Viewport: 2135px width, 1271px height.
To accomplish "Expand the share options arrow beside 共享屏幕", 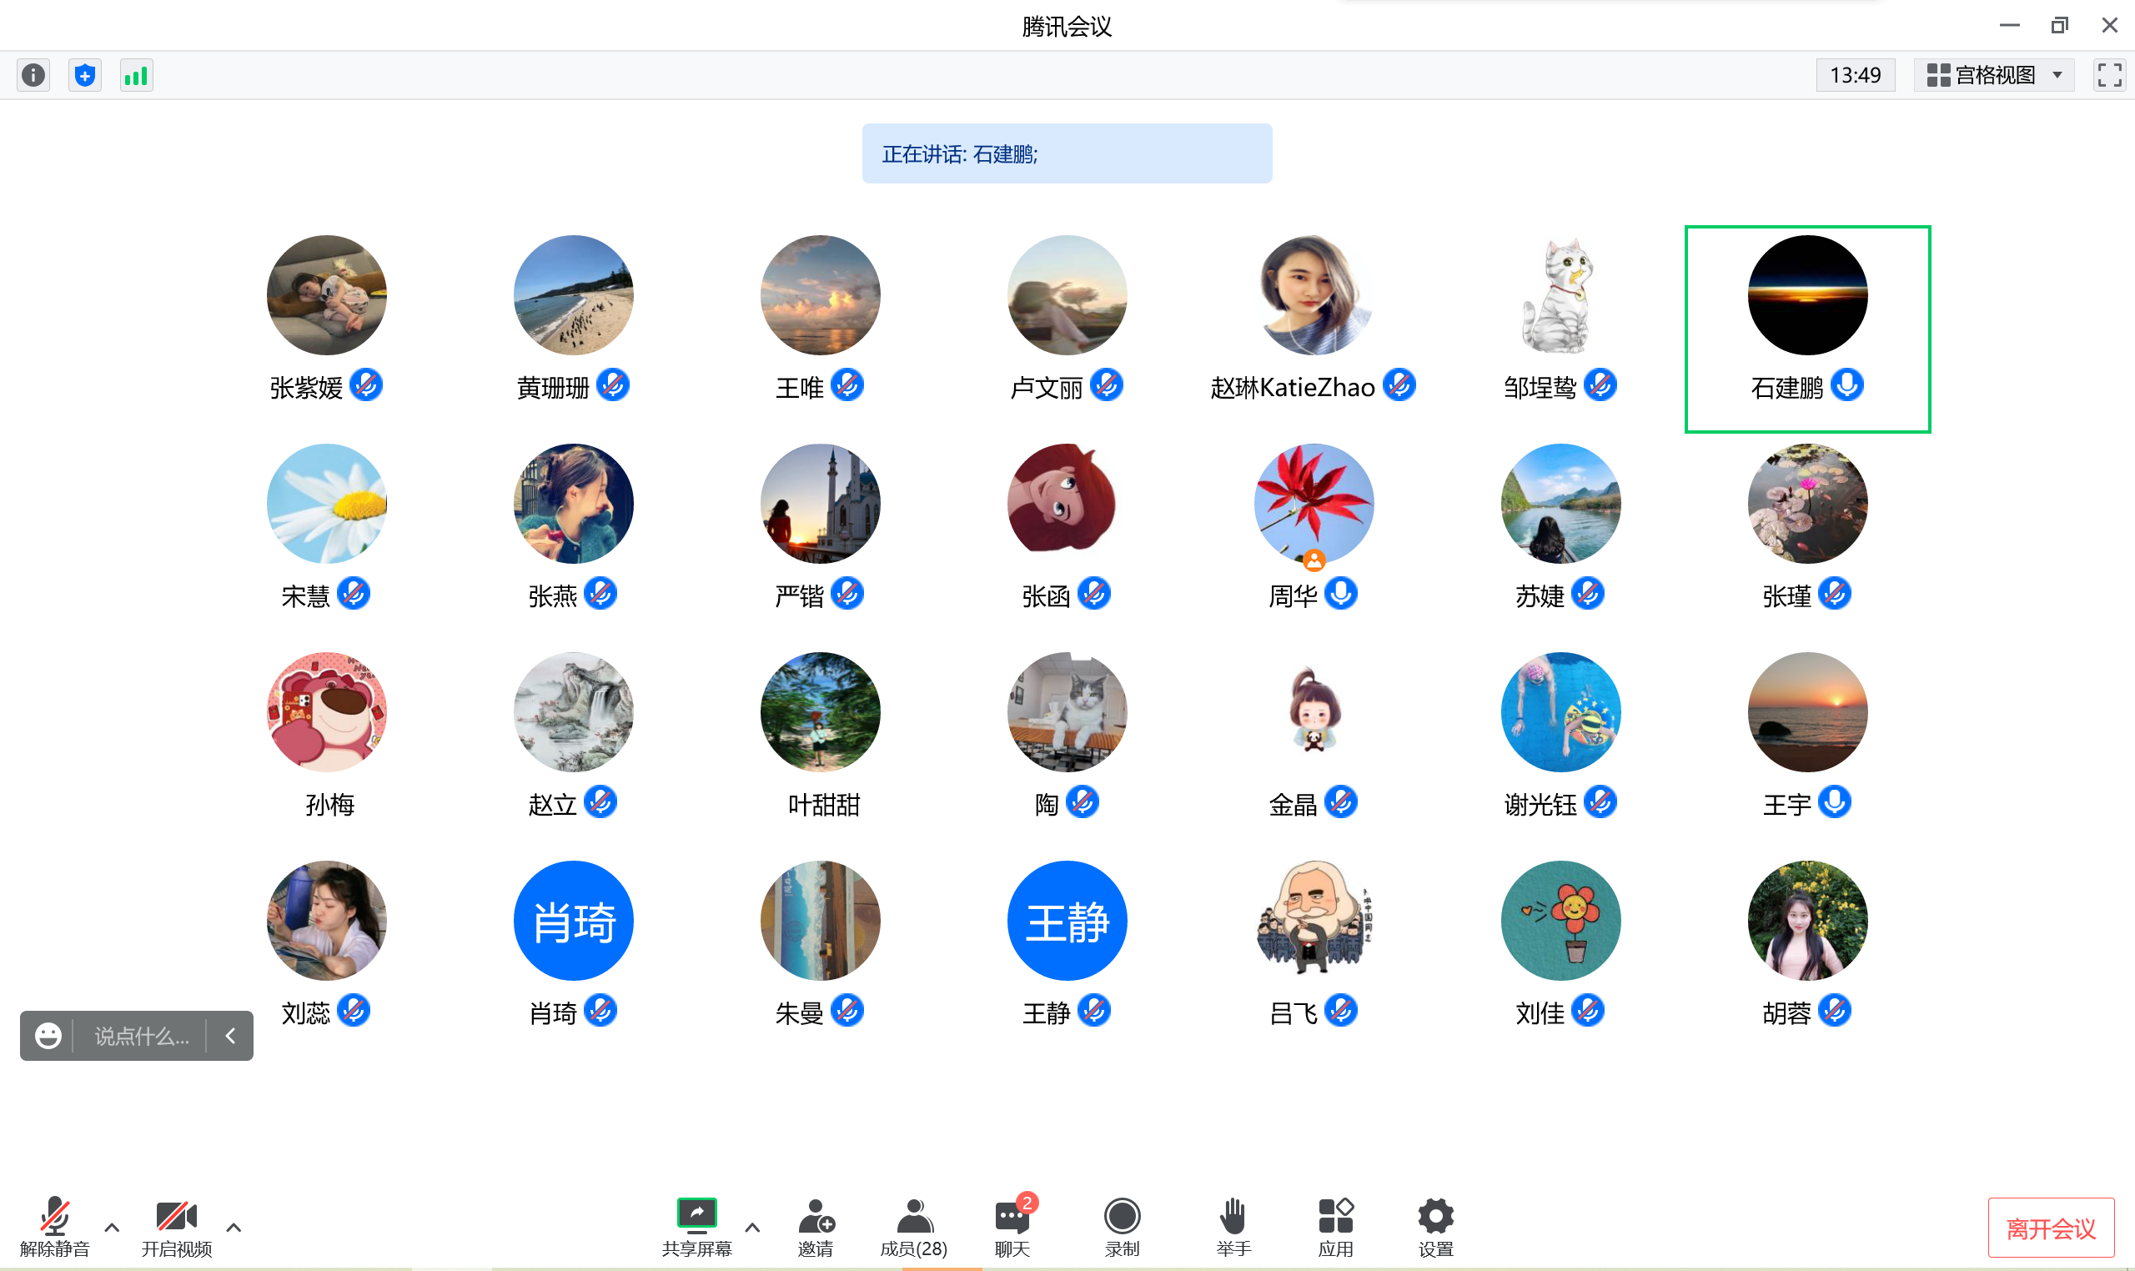I will click(x=753, y=1228).
